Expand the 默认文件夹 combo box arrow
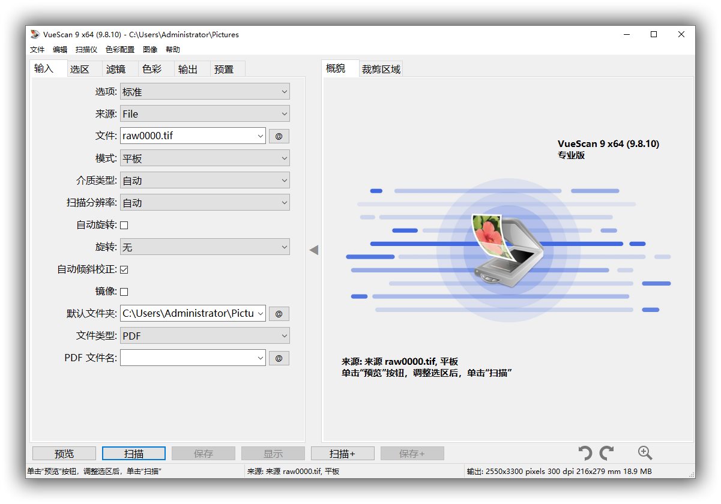Viewport: 721px width, 504px height. click(x=261, y=314)
